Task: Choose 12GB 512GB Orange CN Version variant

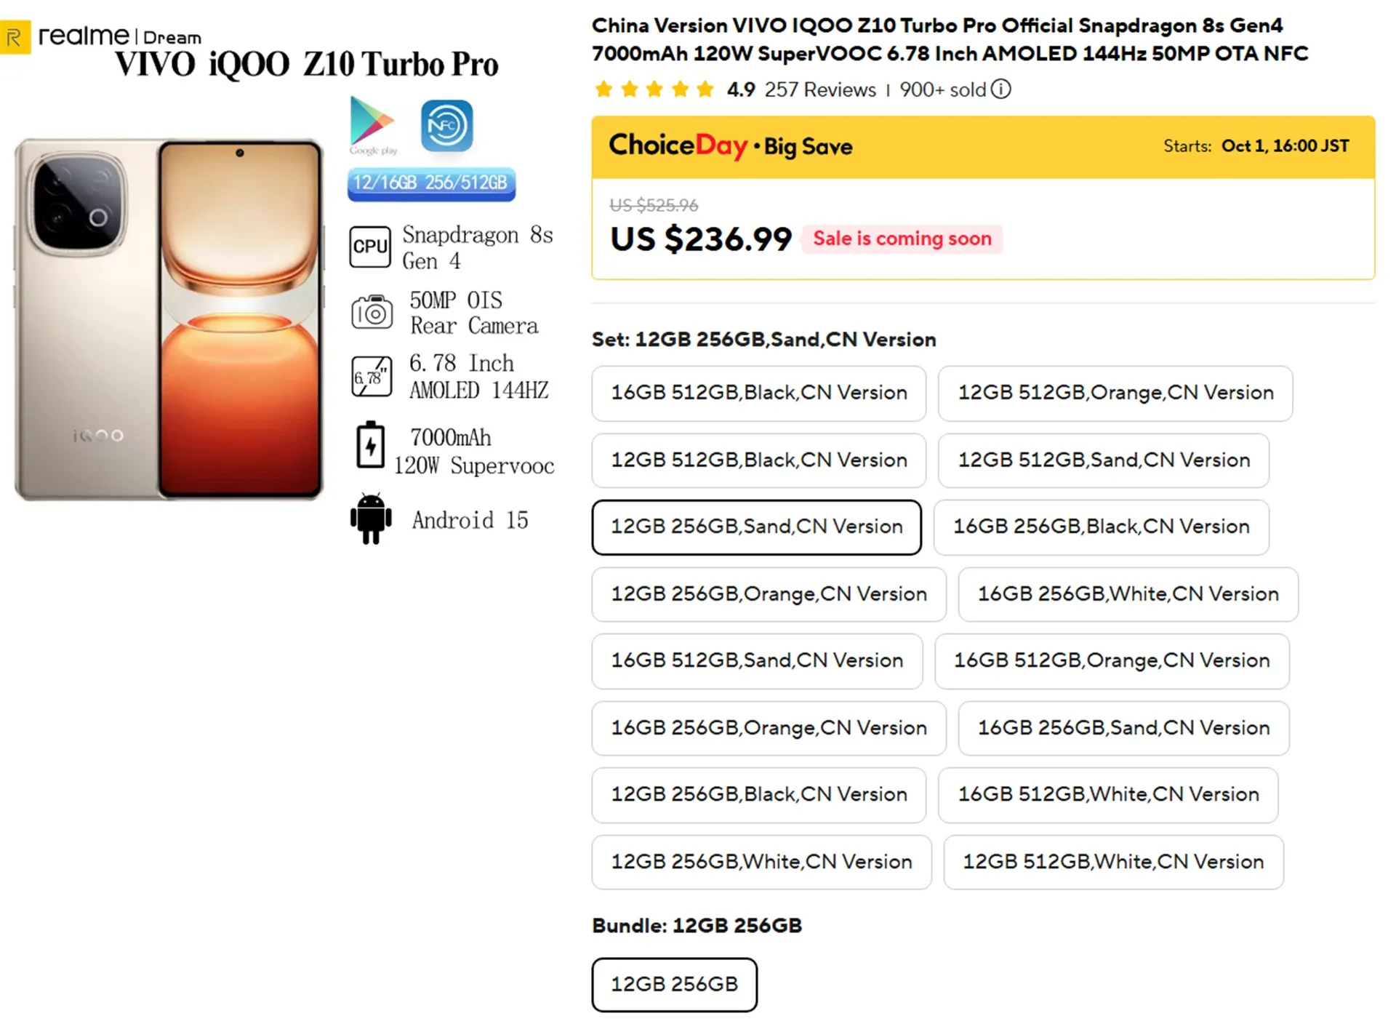Action: pyautogui.click(x=1115, y=393)
